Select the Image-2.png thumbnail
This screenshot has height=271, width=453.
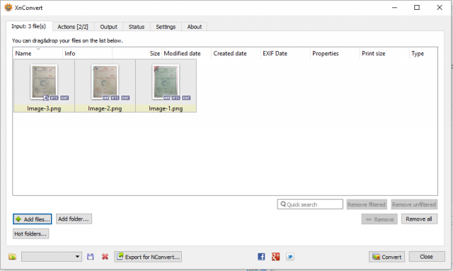pyautogui.click(x=105, y=86)
